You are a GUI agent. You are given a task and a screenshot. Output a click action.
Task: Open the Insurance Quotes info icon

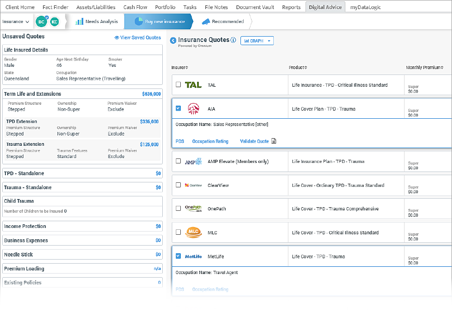[x=233, y=40]
